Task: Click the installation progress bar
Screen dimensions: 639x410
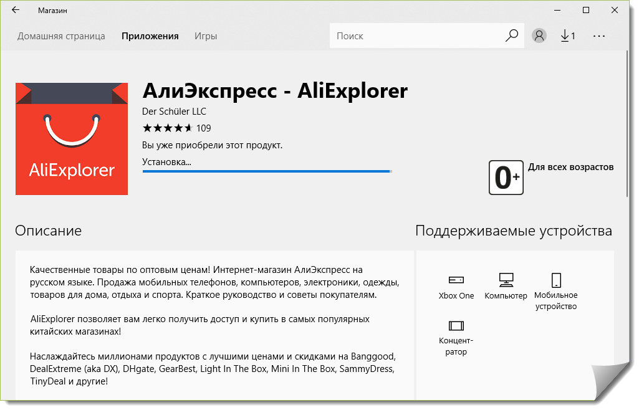Action: coord(267,171)
